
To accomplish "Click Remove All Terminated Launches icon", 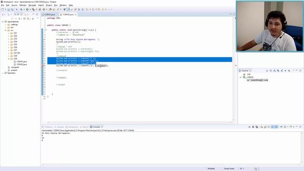I will point(256,127).
